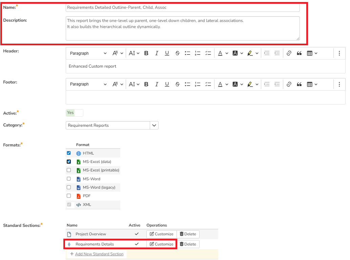Customize the Requirements Details section
This screenshot has height=260, width=350.
coord(162,244)
